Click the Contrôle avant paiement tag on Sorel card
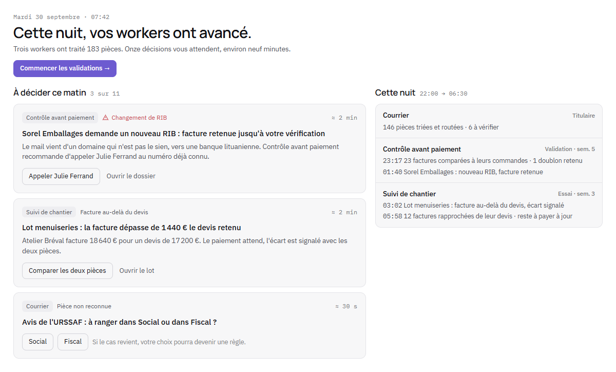 (60, 118)
